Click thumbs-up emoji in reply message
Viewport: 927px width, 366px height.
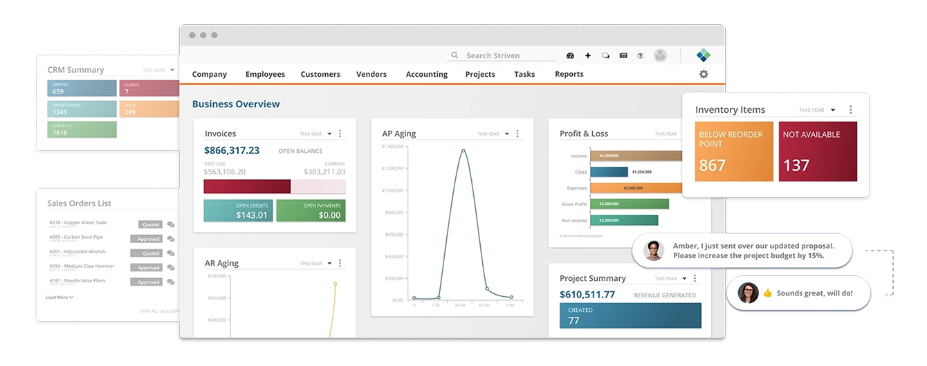click(x=767, y=293)
